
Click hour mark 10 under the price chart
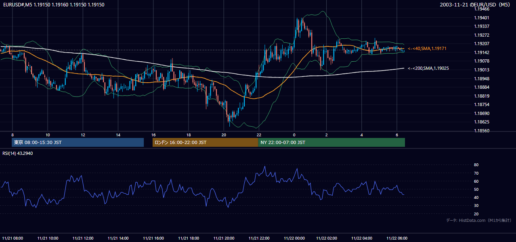[x=48, y=135]
